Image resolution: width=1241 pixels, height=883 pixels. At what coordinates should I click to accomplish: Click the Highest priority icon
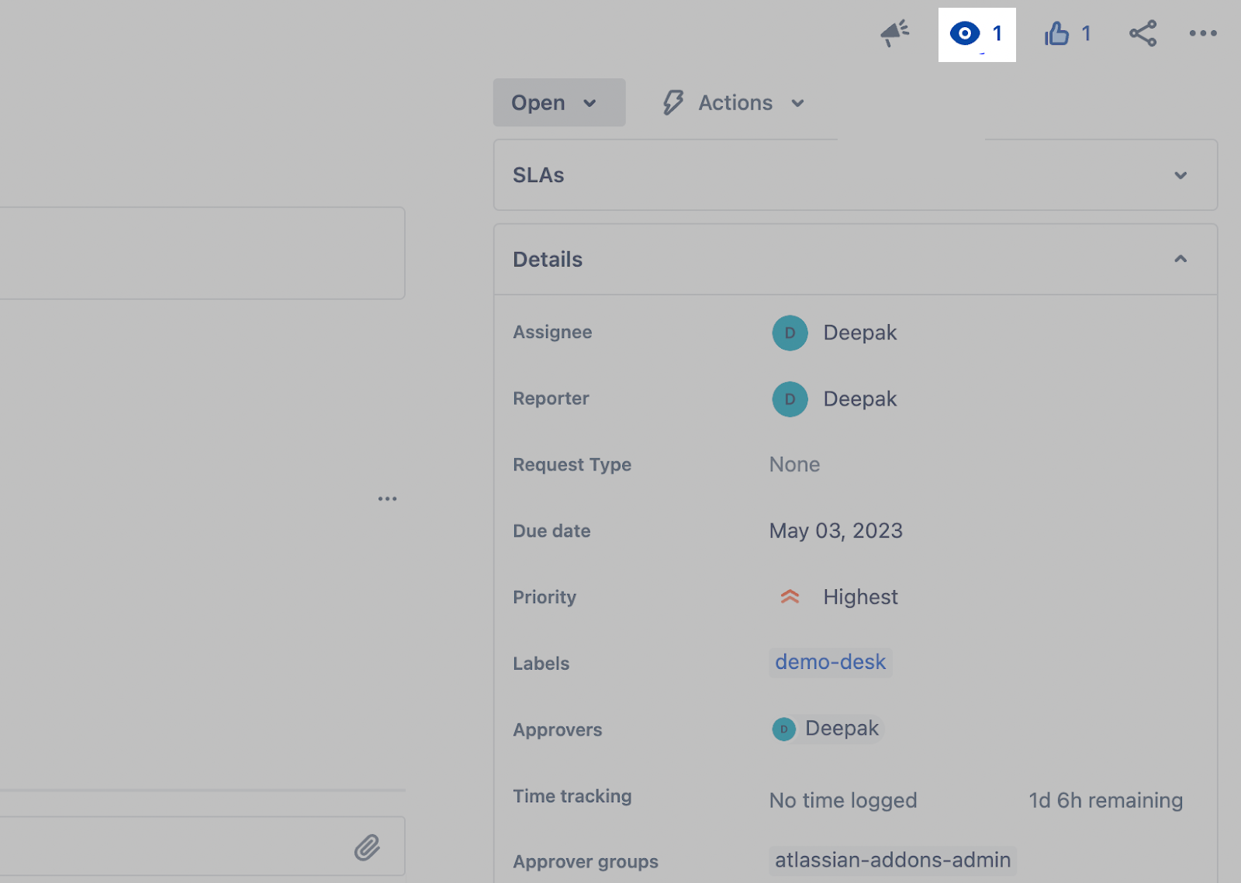click(x=790, y=597)
